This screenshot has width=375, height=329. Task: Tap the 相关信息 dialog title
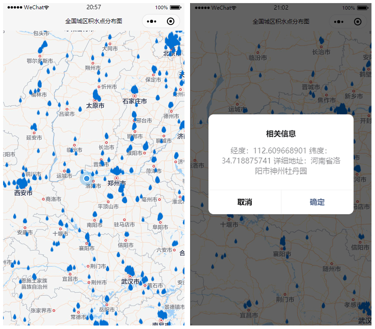coord(281,134)
